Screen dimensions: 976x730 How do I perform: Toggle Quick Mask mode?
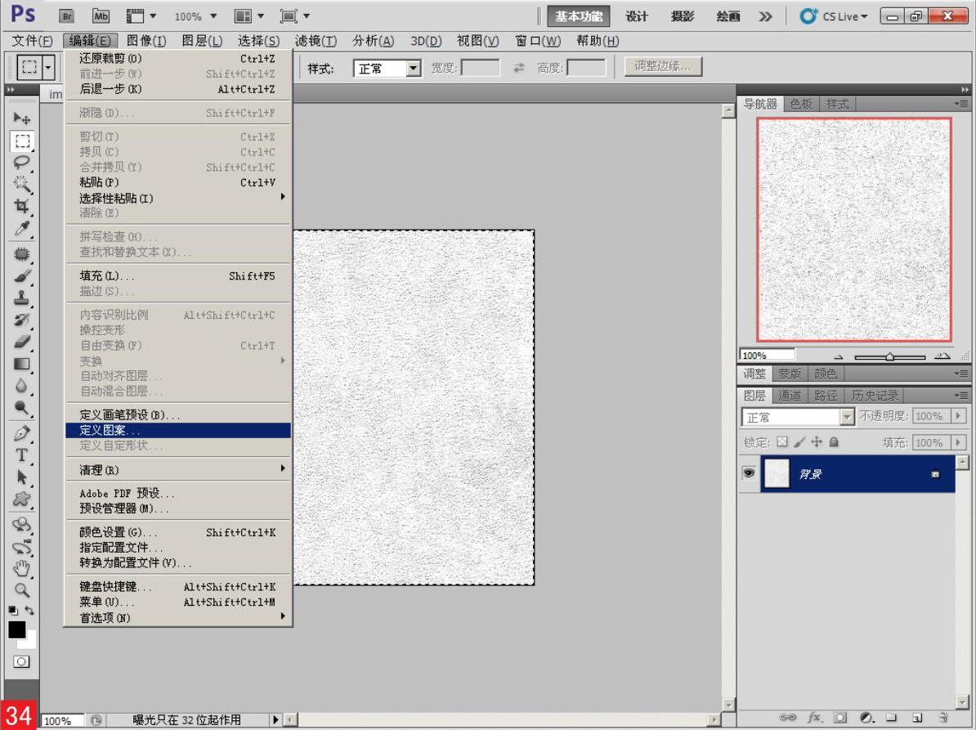point(21,661)
